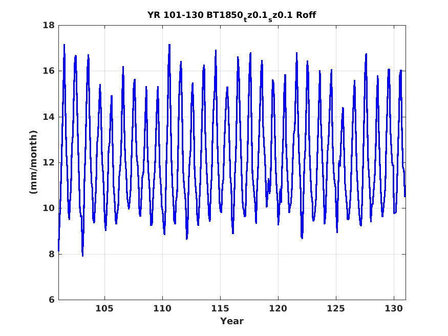448x336 pixels.
Task: Click the x-axis tick label 110
Action: click(162, 308)
